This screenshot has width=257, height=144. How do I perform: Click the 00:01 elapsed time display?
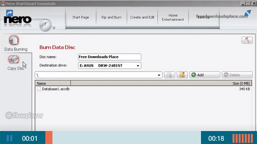30,139
